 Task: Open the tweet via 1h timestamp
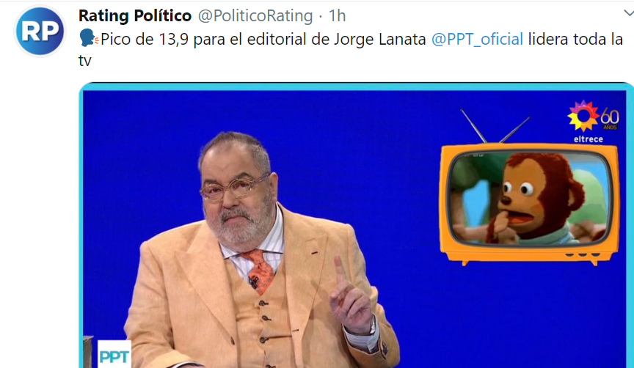click(337, 15)
